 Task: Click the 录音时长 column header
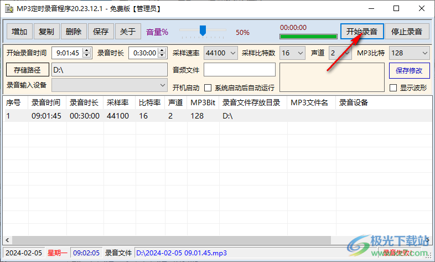84,102
